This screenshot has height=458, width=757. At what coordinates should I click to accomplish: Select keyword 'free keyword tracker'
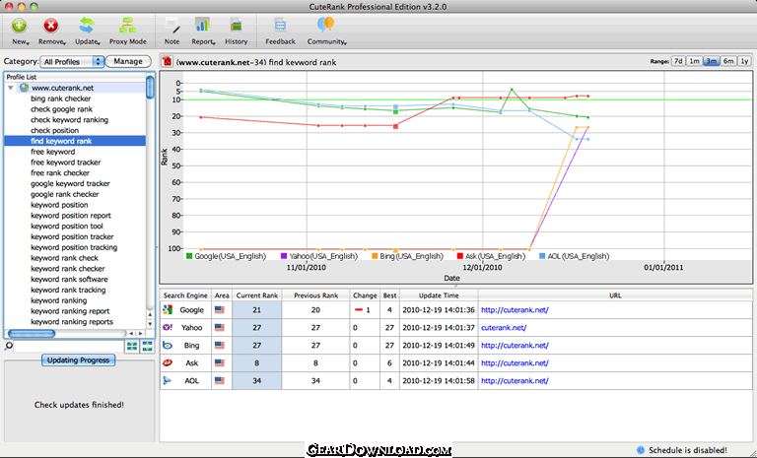click(x=66, y=163)
